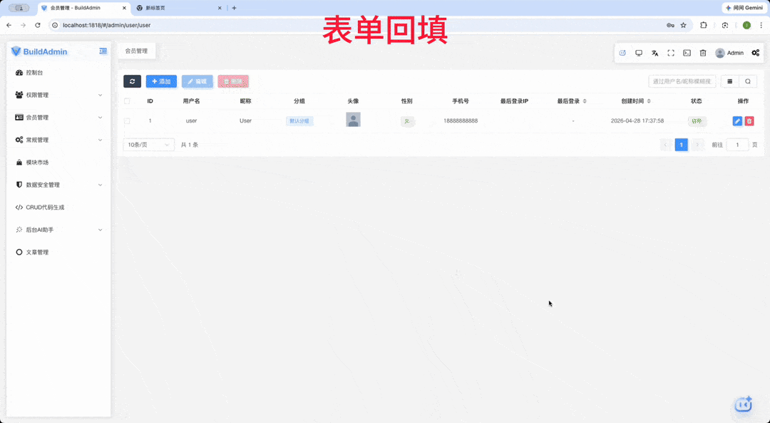Open the homepage monitor icon in navbar

[x=638, y=53]
